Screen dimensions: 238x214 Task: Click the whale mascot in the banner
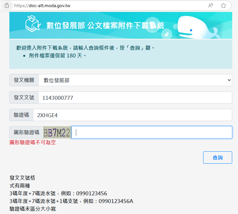pos(193,28)
